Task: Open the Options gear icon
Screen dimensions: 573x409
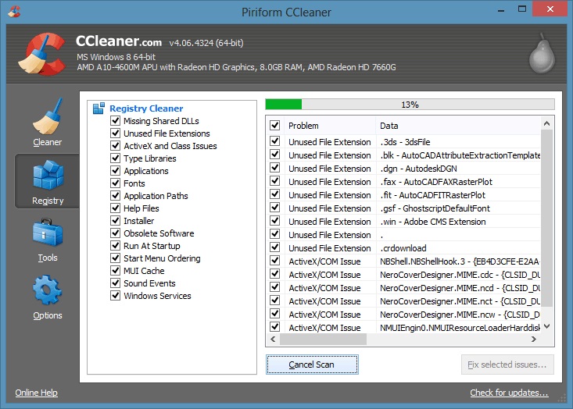Action: tap(48, 290)
